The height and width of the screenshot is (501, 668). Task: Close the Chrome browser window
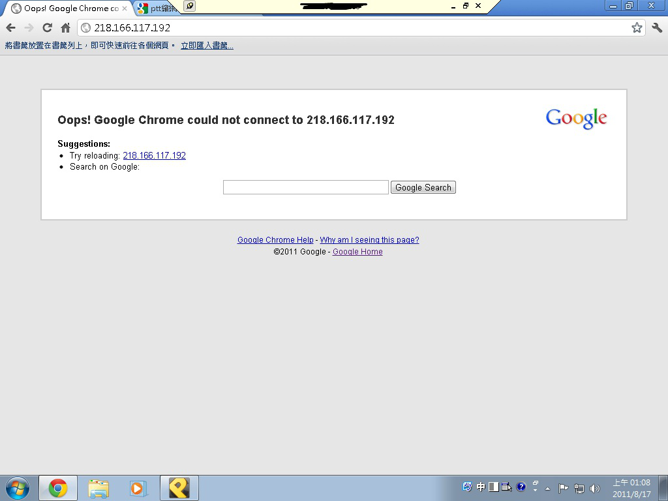coord(652,5)
